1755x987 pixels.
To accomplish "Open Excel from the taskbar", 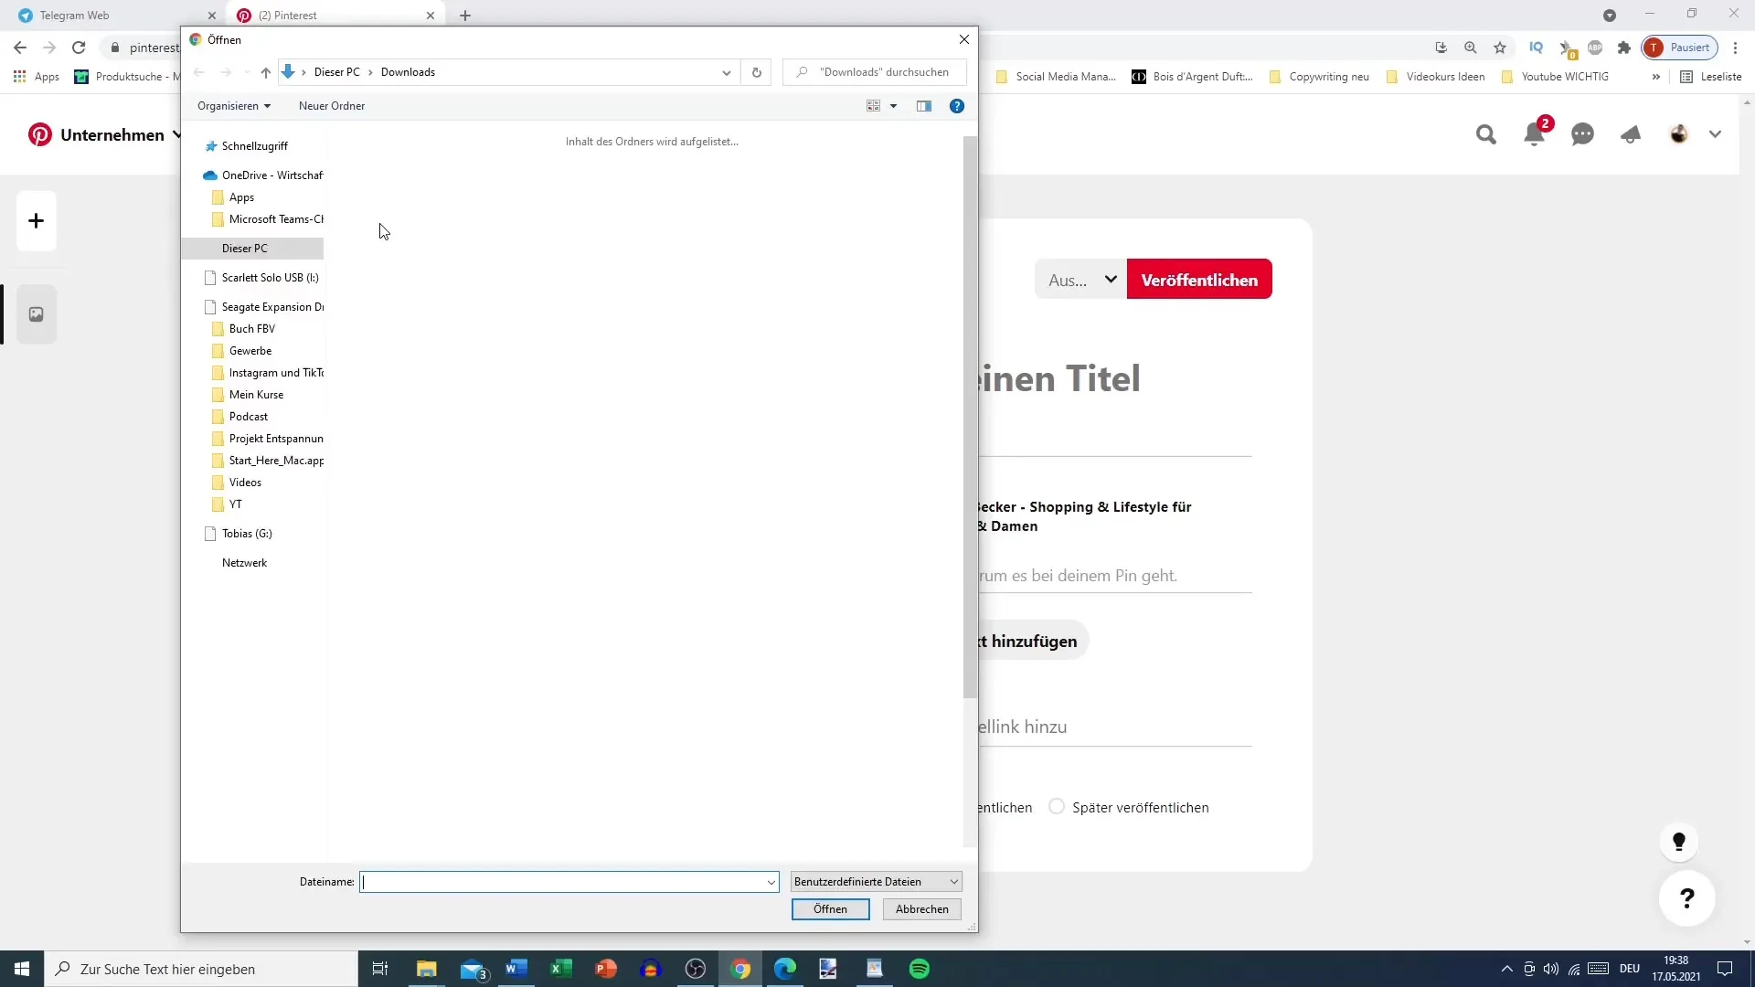I will (x=561, y=969).
